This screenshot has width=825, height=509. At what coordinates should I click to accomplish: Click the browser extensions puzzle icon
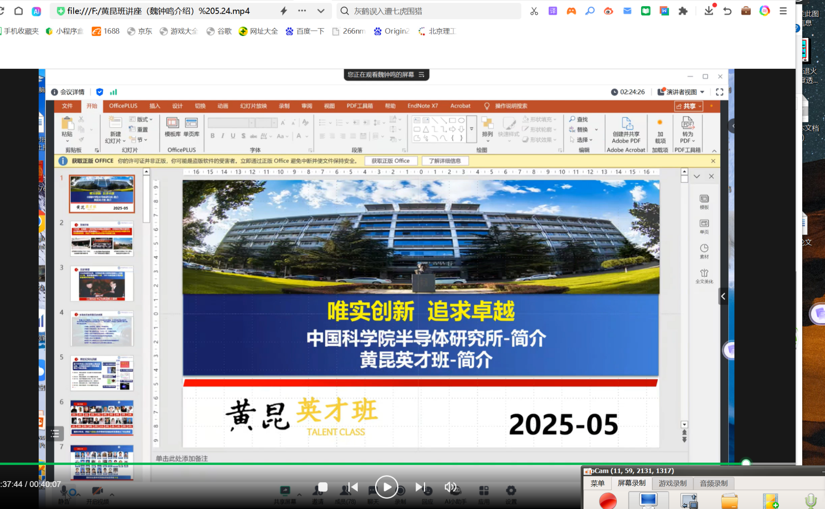coord(683,11)
